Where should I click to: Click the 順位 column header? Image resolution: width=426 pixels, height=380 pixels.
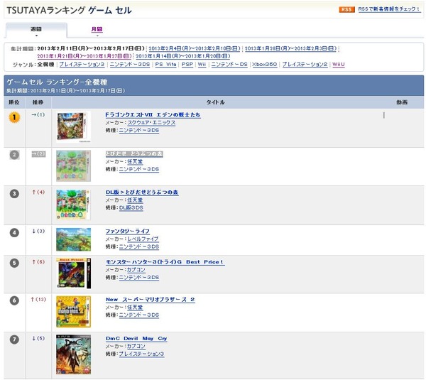[x=14, y=102]
